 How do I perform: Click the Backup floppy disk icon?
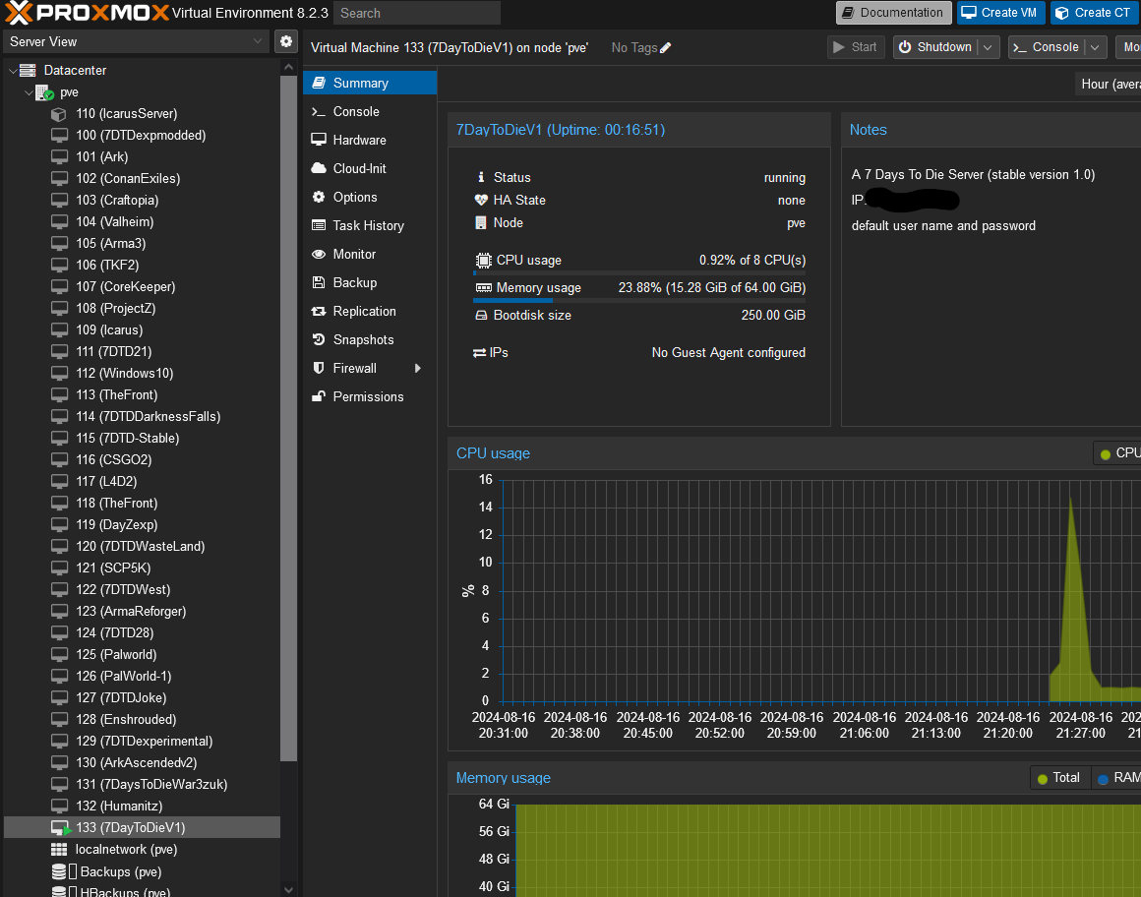[319, 282]
